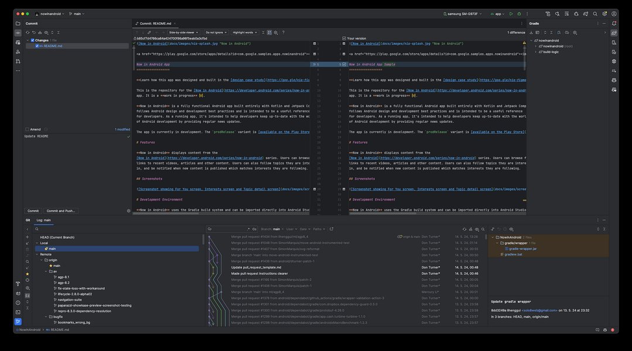
Task: Expand the build-logic Gradle node
Action: point(536,52)
